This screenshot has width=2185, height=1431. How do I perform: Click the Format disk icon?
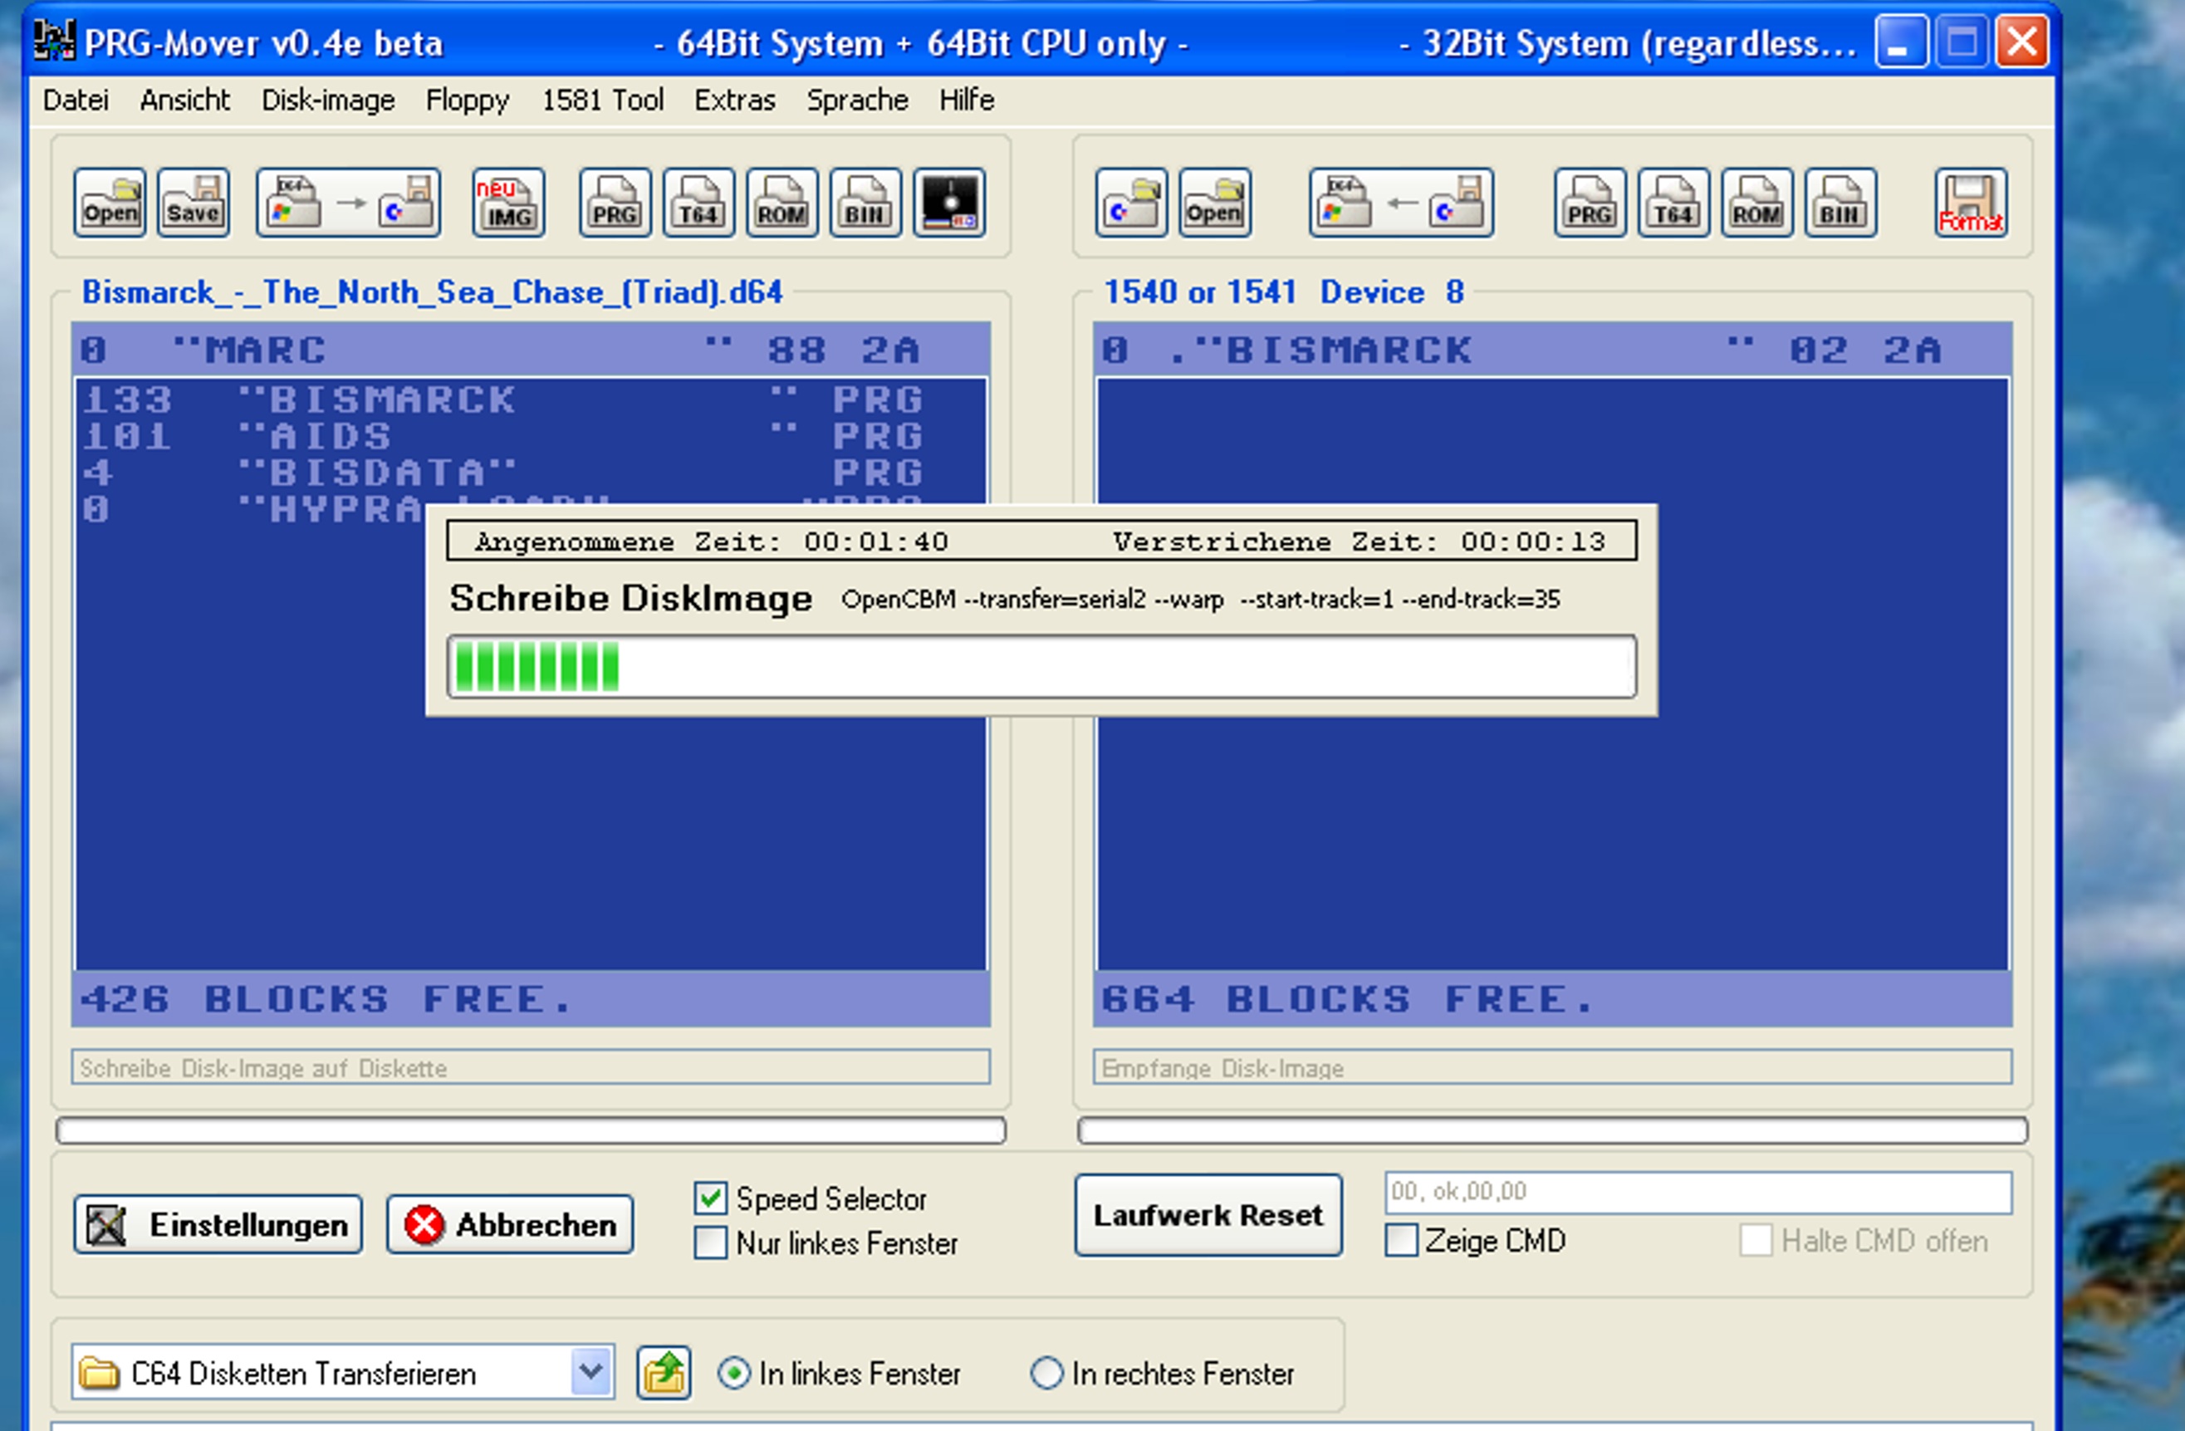[x=1971, y=203]
